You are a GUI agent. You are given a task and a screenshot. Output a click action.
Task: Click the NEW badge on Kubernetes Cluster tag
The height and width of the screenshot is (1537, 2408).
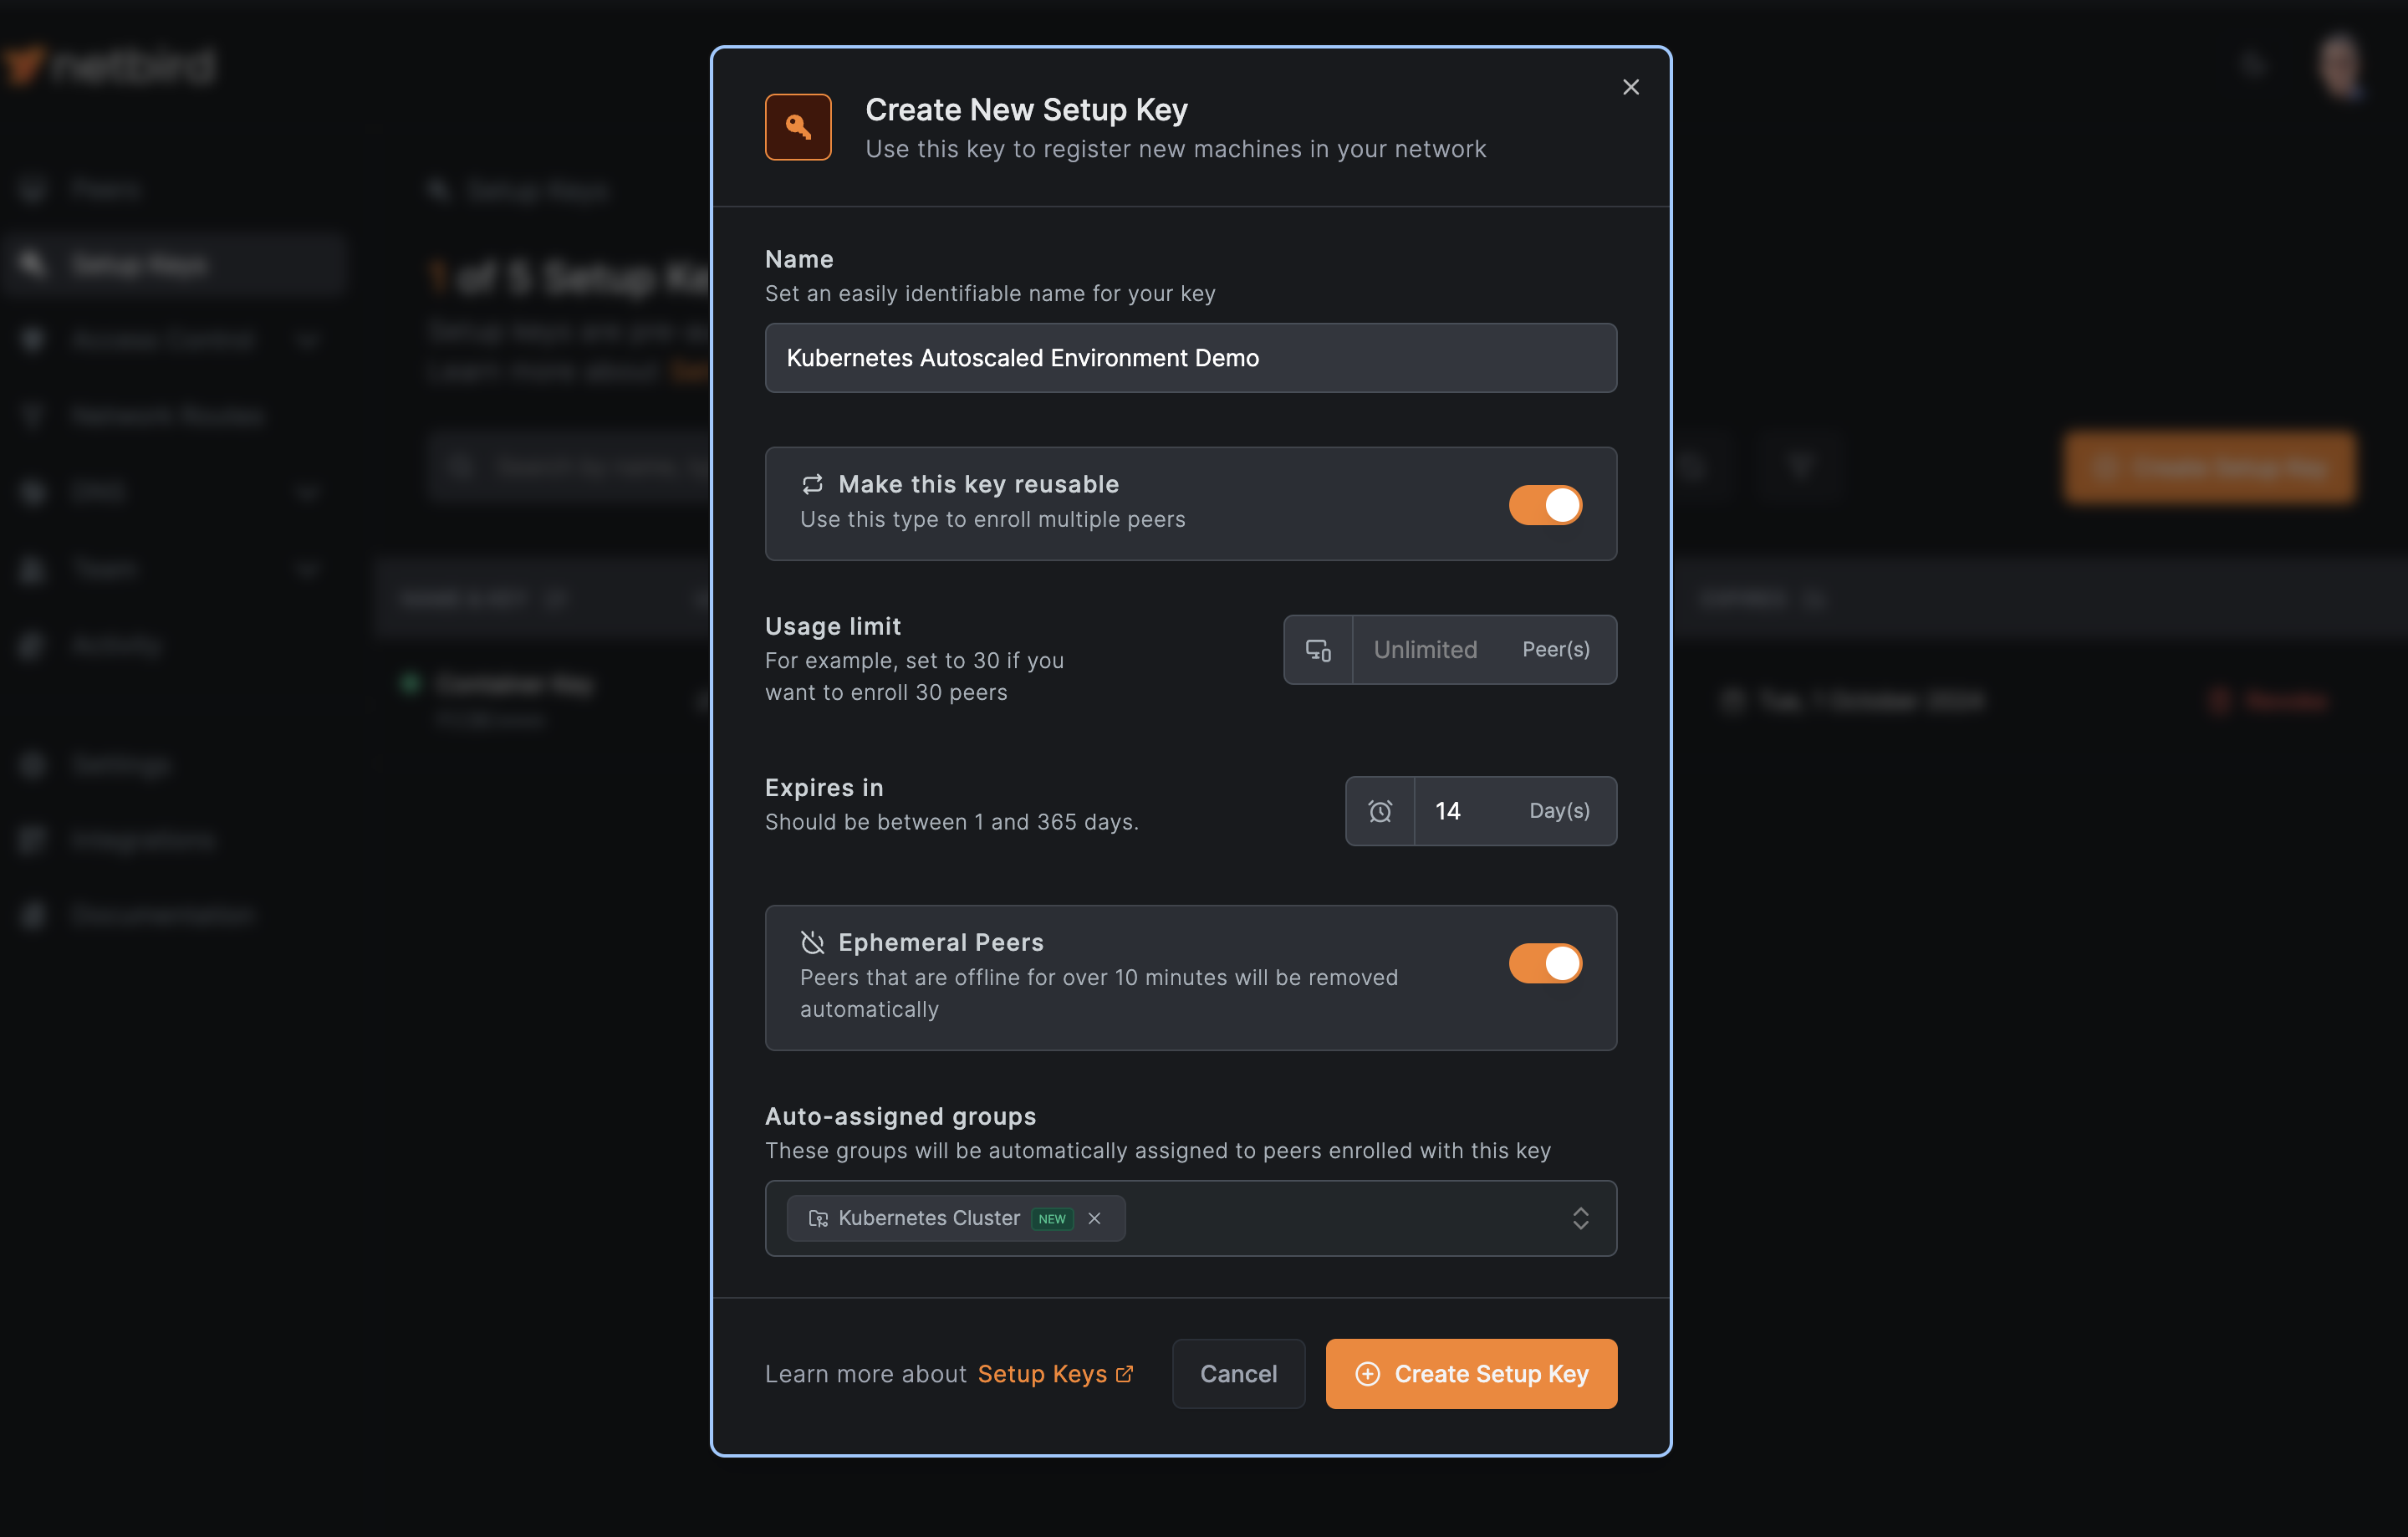pyautogui.click(x=1051, y=1219)
